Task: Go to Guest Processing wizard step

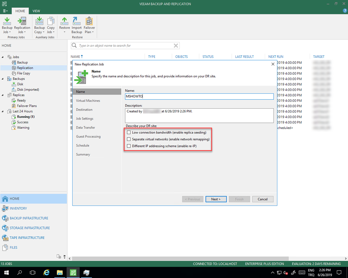Action: pyautogui.click(x=88, y=136)
